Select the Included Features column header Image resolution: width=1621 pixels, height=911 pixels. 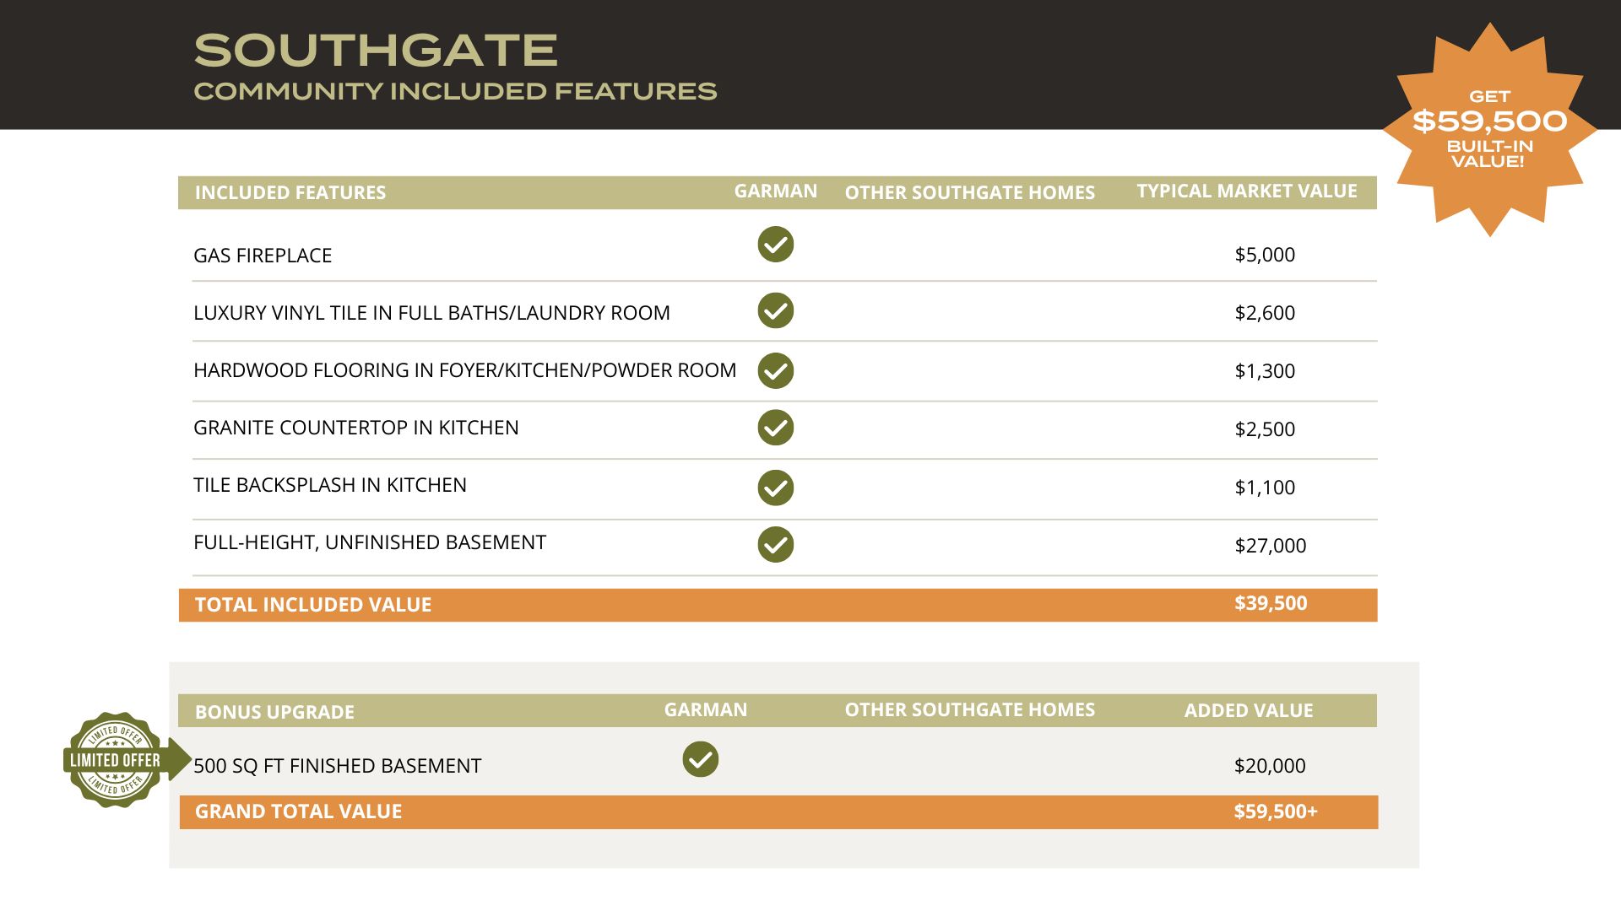[x=290, y=192]
